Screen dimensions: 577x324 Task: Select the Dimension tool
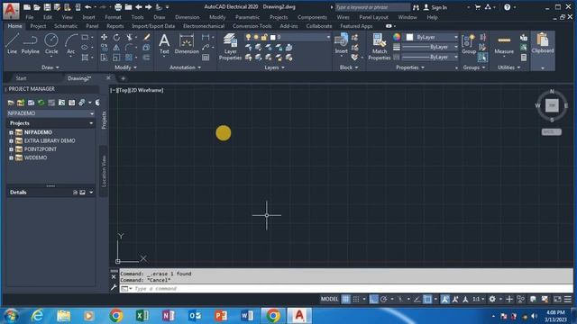click(187, 44)
